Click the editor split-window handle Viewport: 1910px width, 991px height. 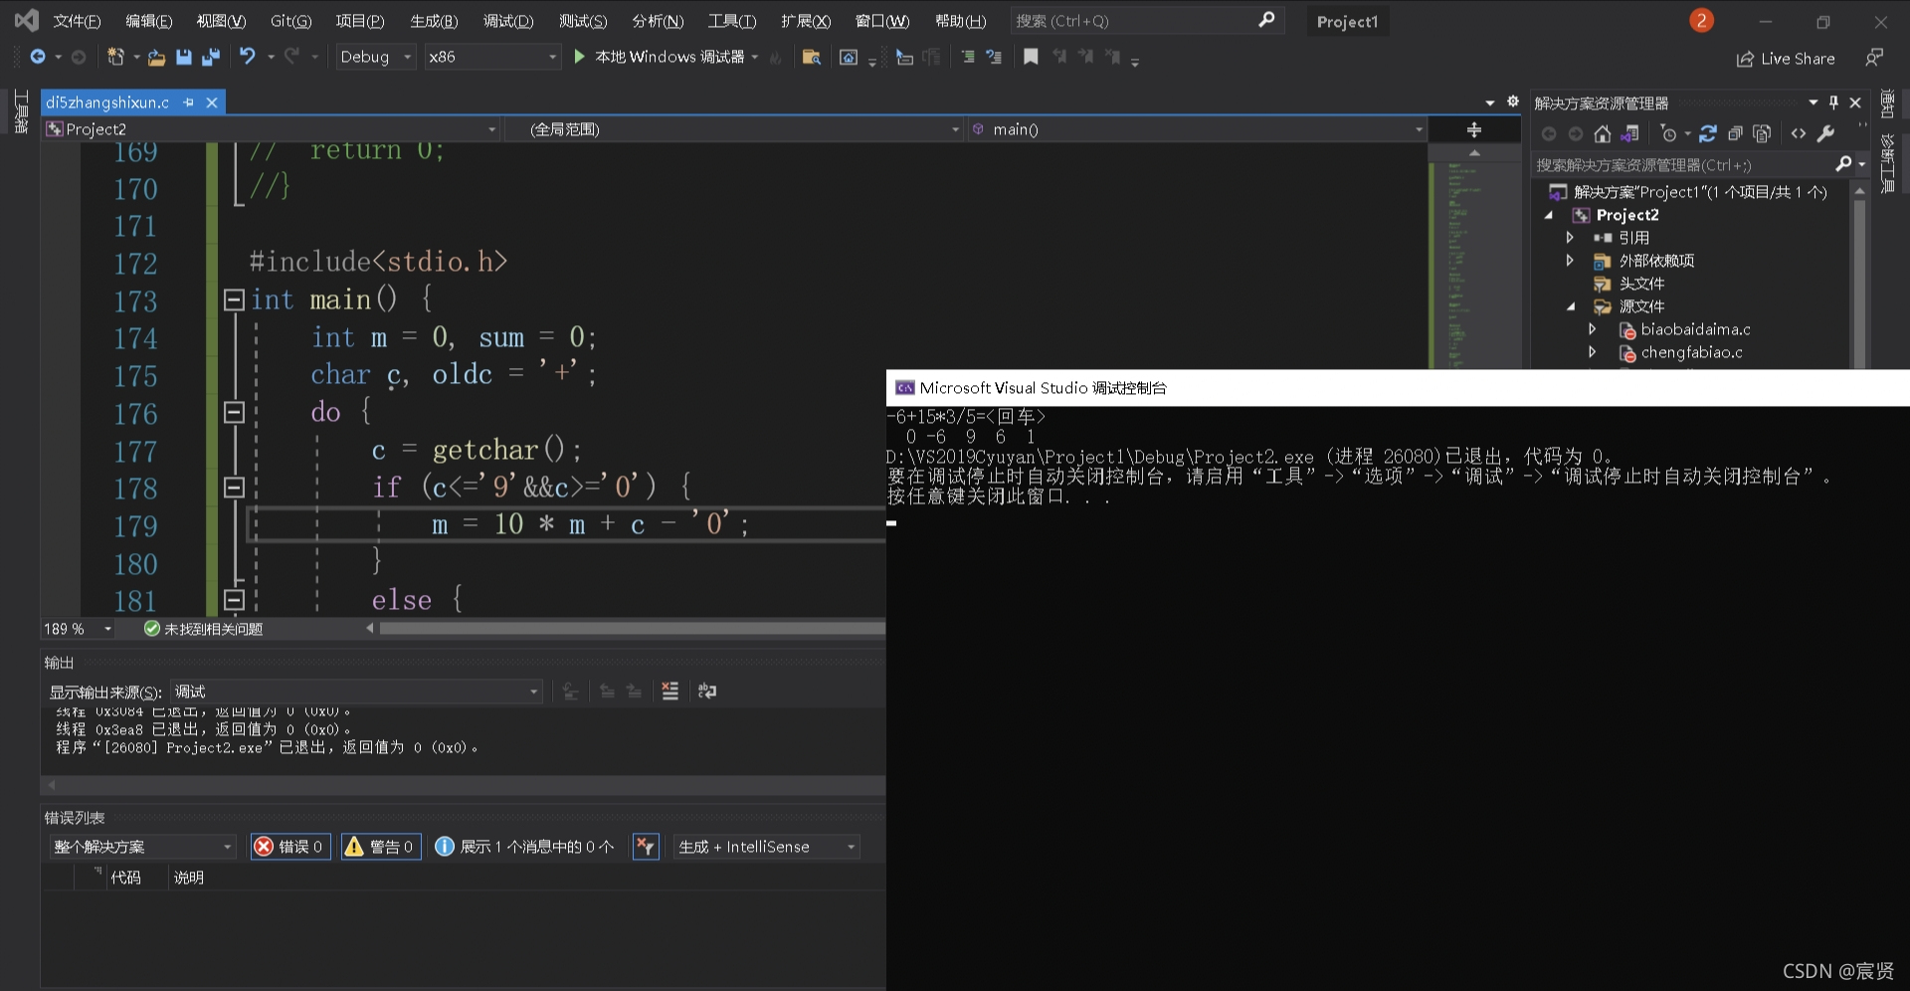pyautogui.click(x=1474, y=129)
